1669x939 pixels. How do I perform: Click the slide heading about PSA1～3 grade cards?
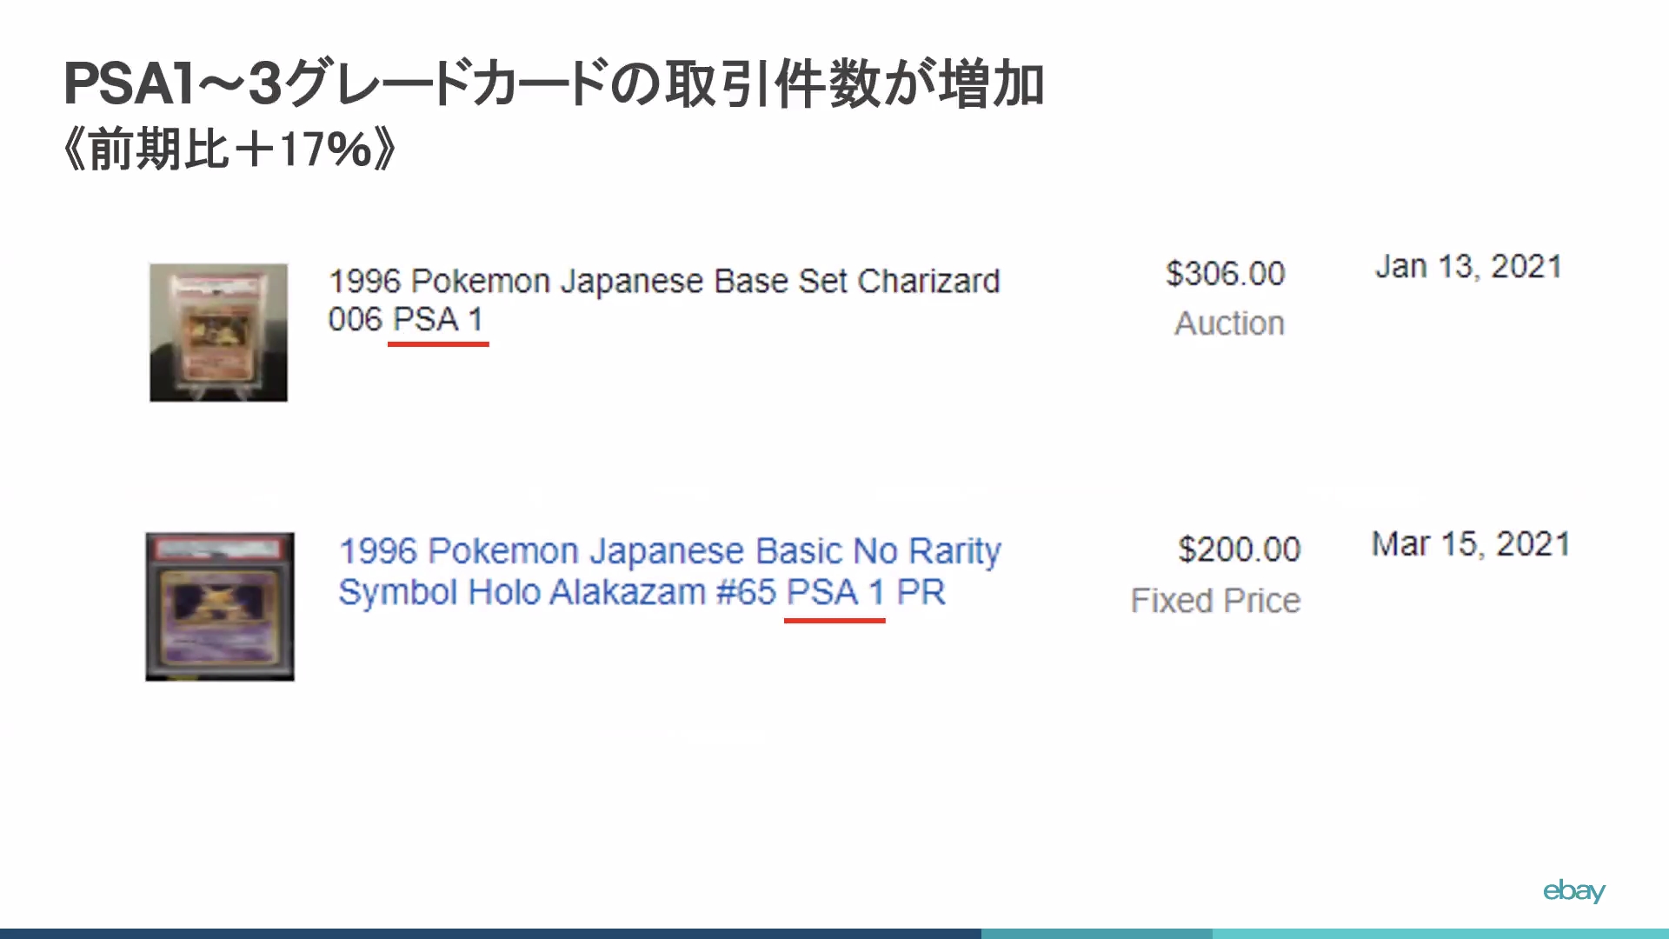pyautogui.click(x=554, y=84)
